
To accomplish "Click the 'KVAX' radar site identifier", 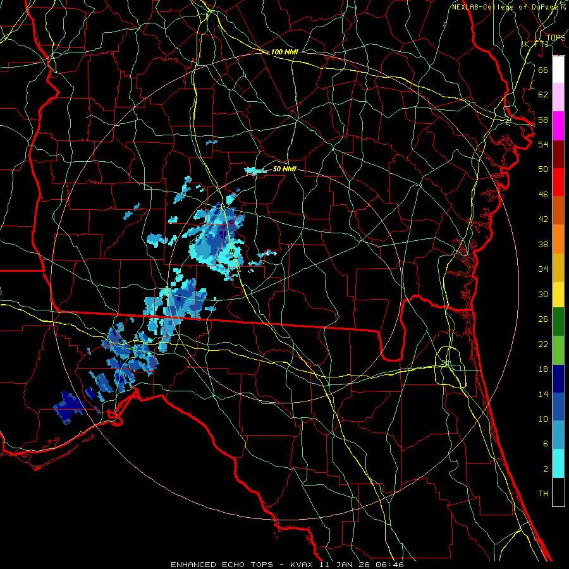I will pyautogui.click(x=303, y=565).
